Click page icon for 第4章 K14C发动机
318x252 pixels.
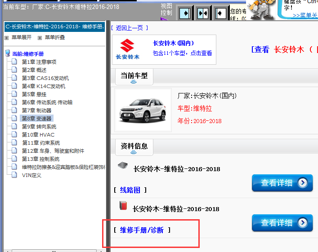coord(14,86)
